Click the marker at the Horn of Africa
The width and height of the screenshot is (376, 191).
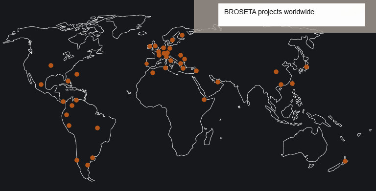[204, 100]
